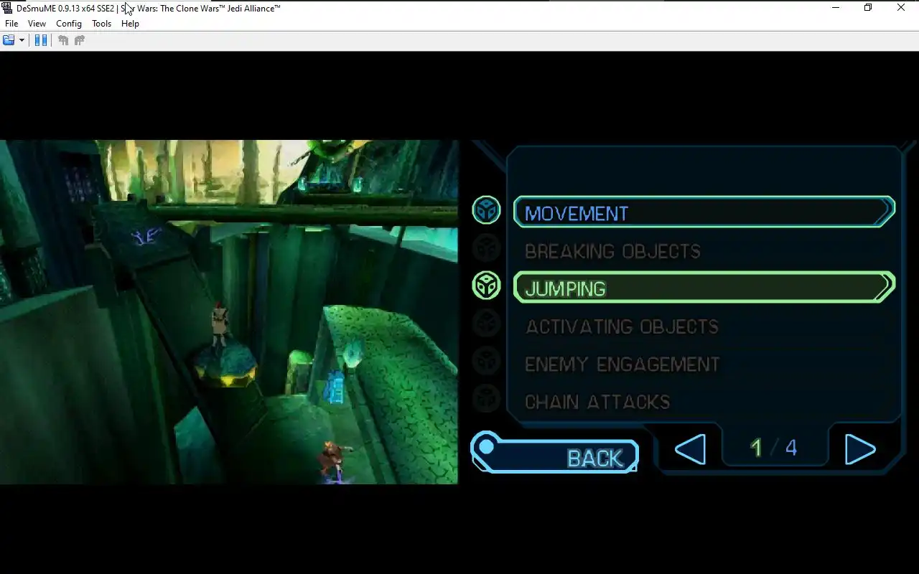Click the dimmed cube icon beside BREAKING OBJECTS
The image size is (919, 574).
coord(486,248)
